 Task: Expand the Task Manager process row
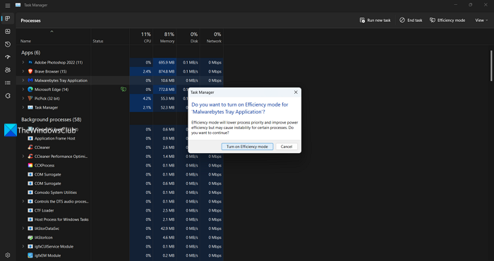click(23, 107)
